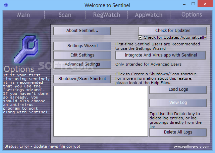Maximize the Sentinel window

[193, 4]
